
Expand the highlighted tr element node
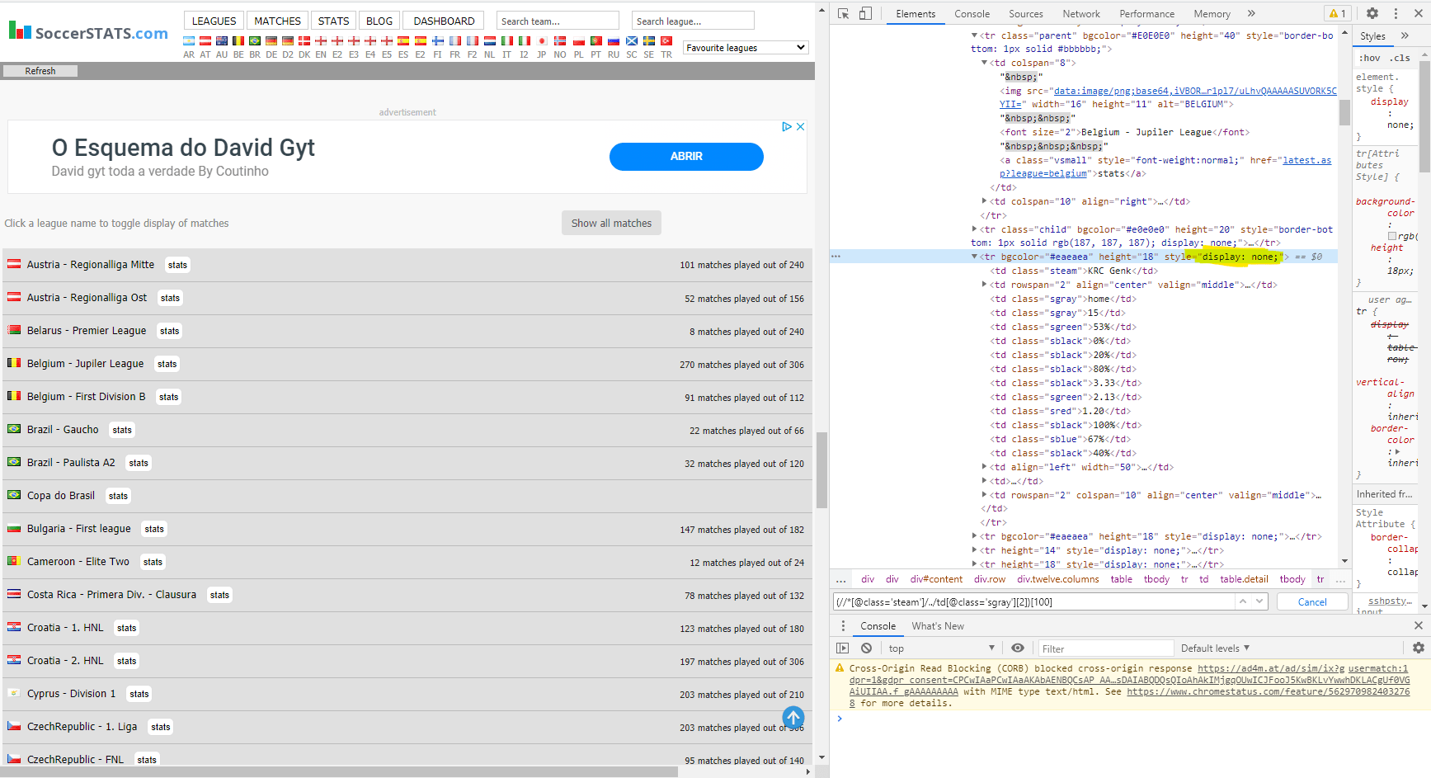[975, 257]
